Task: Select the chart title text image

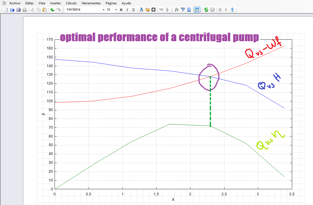Action: [159, 37]
